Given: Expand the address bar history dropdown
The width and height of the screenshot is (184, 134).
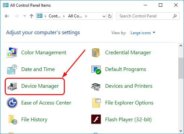Looking at the screenshot, I should point(104,16).
